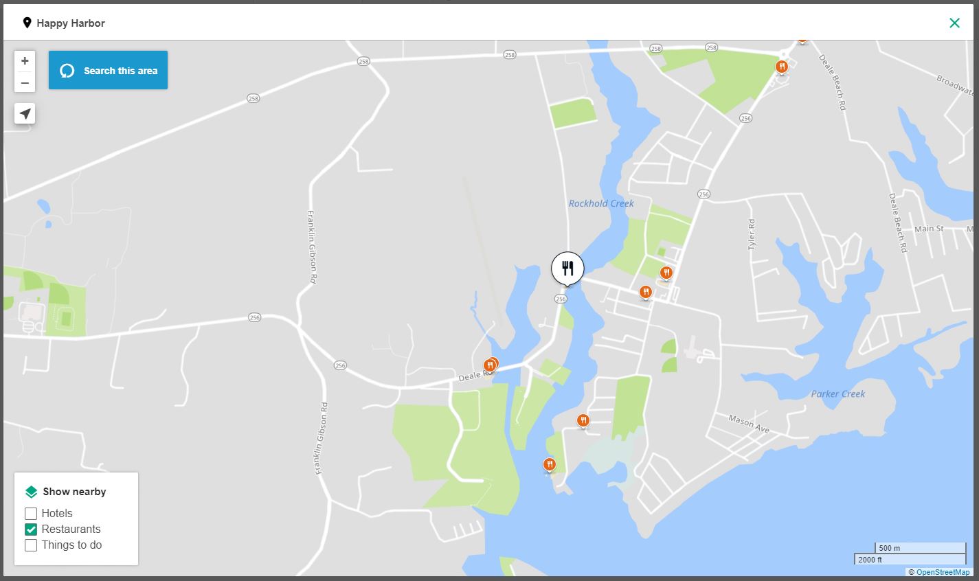Uncheck the Restaurants checkbox
The image size is (979, 581).
tap(31, 529)
